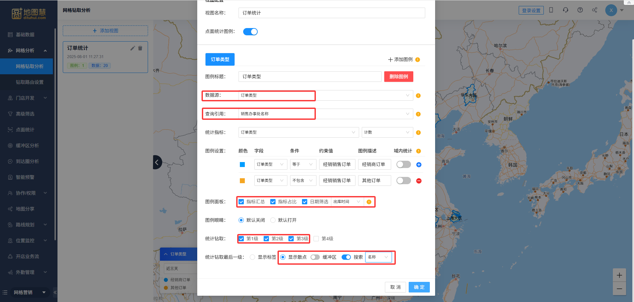Open the 计数 statistic type dropdown
Viewport: 634px width, 302px height.
tap(387, 132)
